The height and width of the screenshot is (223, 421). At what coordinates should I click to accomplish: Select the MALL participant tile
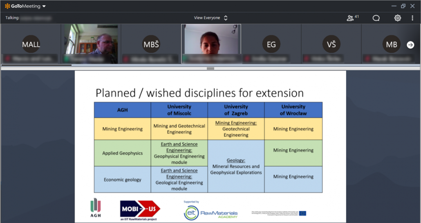point(31,44)
